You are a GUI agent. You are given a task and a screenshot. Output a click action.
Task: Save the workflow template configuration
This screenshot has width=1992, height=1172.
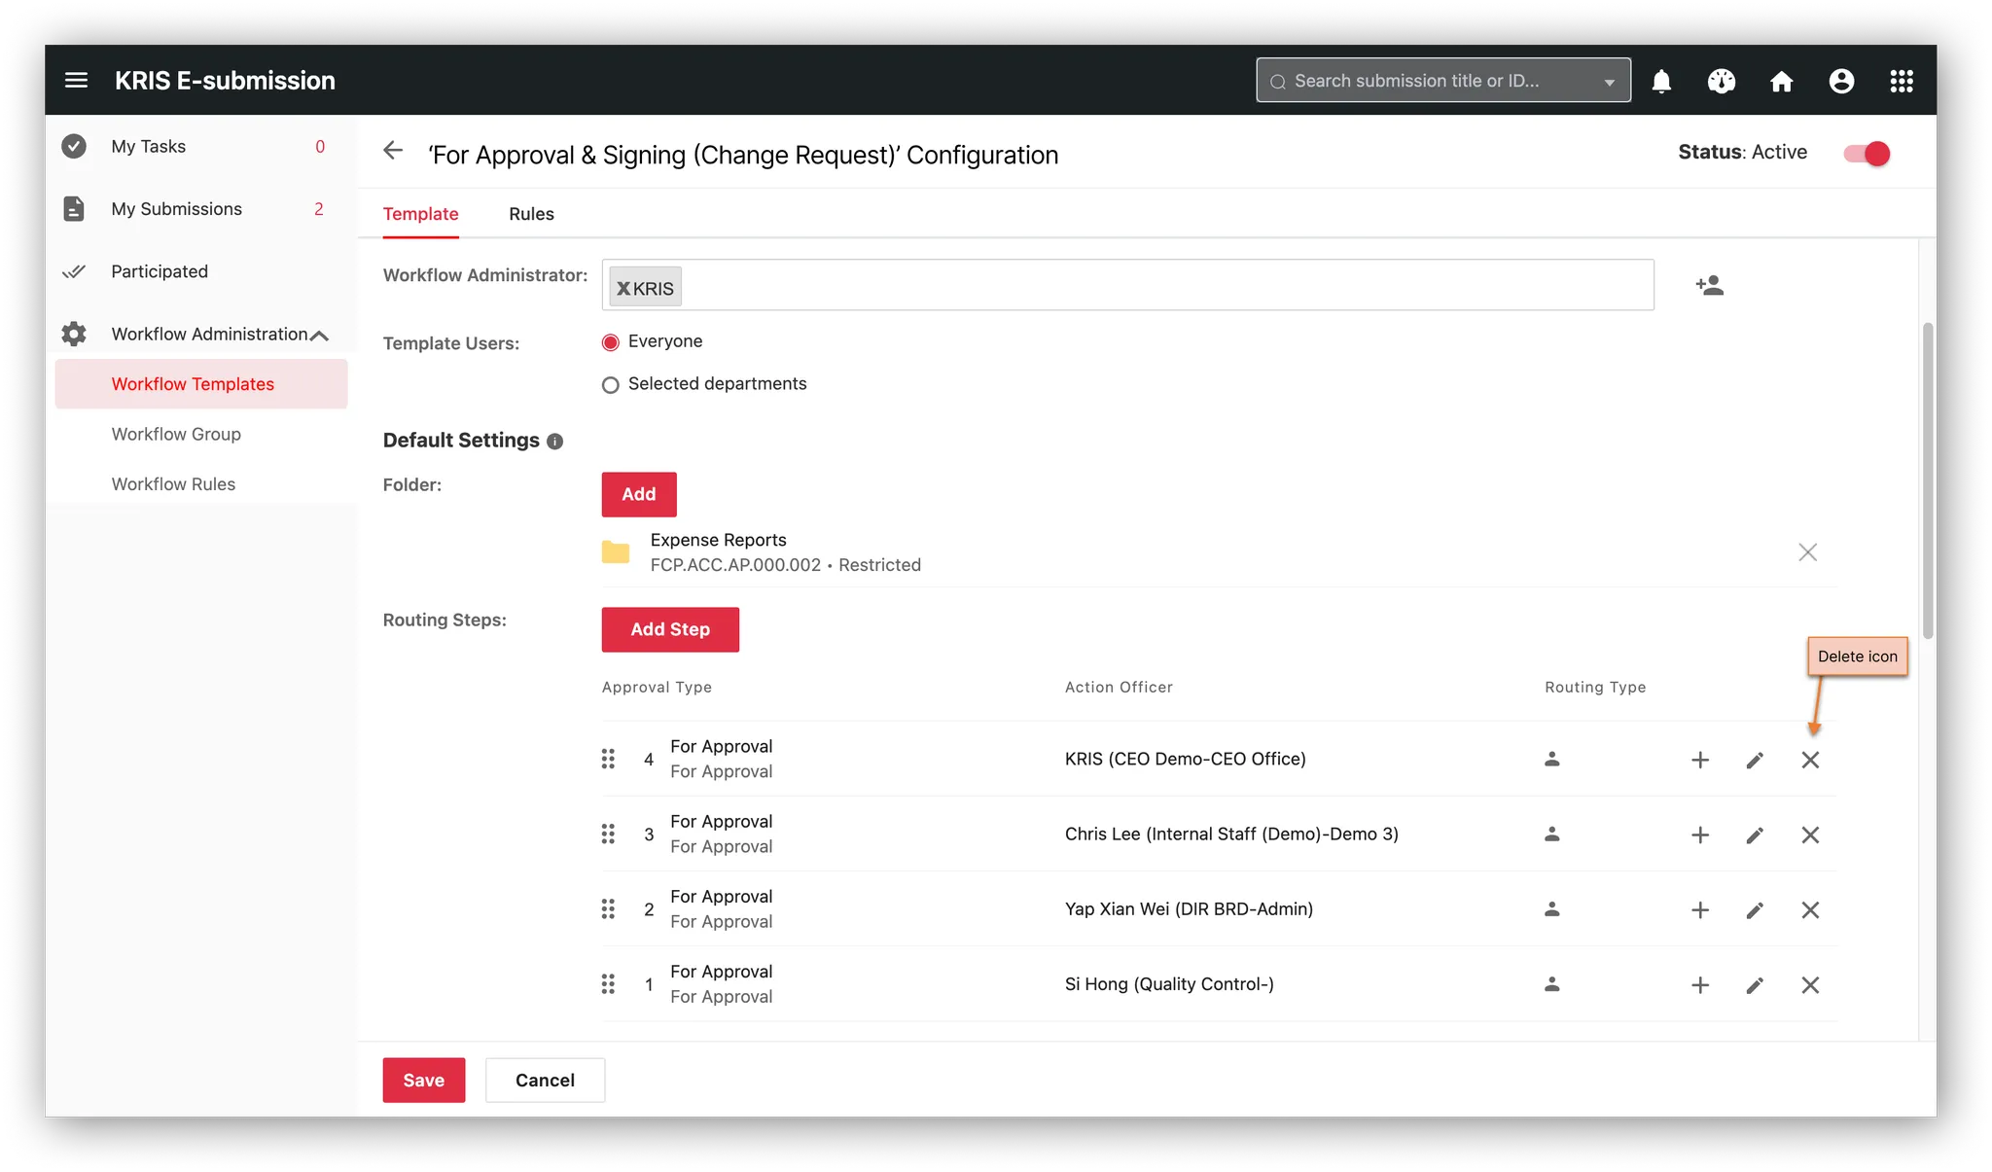pyautogui.click(x=423, y=1080)
